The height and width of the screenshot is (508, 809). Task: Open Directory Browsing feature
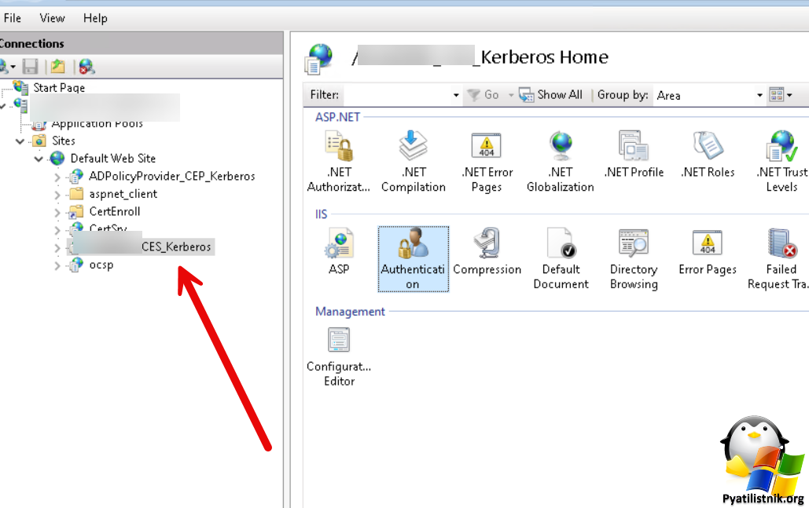[634, 258]
